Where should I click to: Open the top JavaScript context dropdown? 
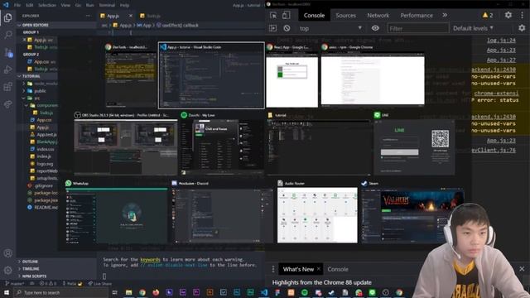[x=330, y=28]
